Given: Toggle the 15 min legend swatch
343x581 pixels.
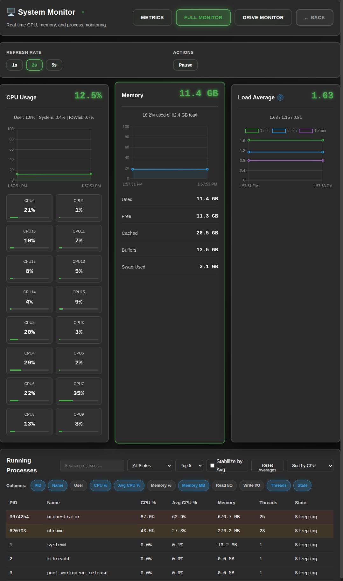Looking at the screenshot, I should 306,131.
